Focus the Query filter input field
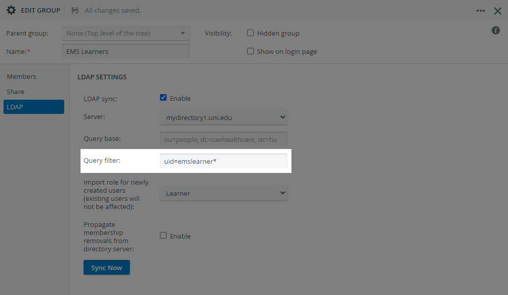 click(x=224, y=161)
